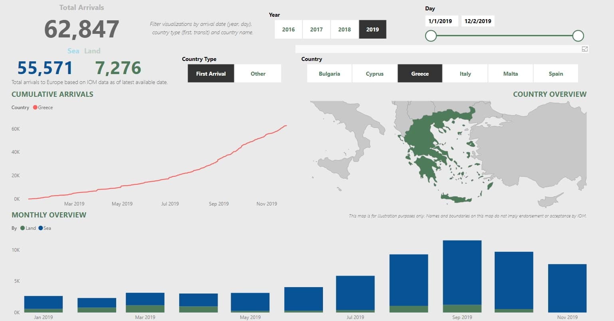Click Sea legend marker in monthly overview
This screenshot has height=321, width=614.
pyautogui.click(x=40, y=228)
